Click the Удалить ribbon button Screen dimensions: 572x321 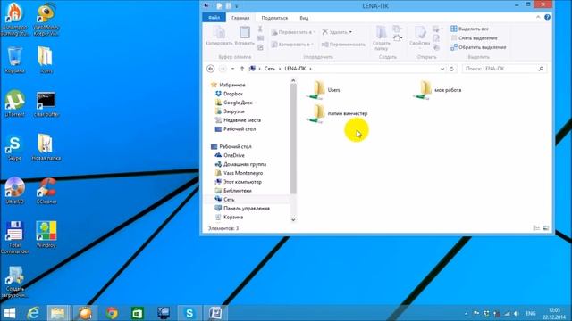(x=337, y=32)
